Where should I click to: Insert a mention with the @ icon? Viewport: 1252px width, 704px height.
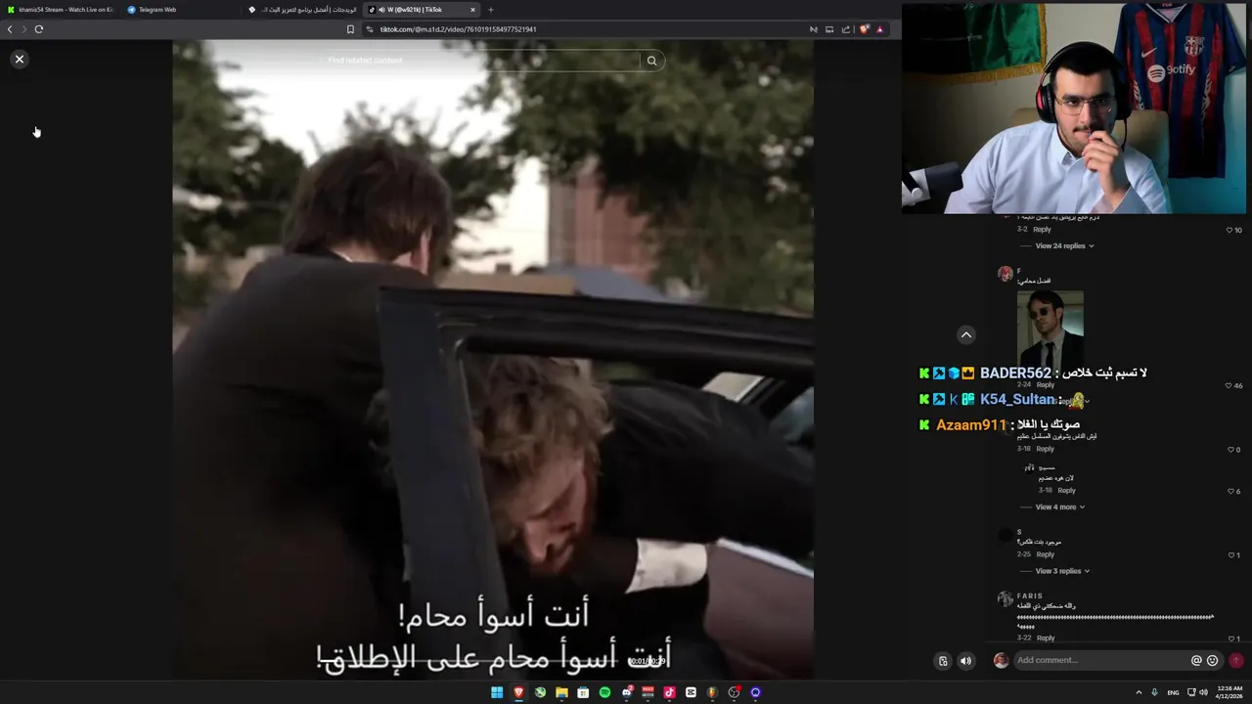click(x=1196, y=660)
